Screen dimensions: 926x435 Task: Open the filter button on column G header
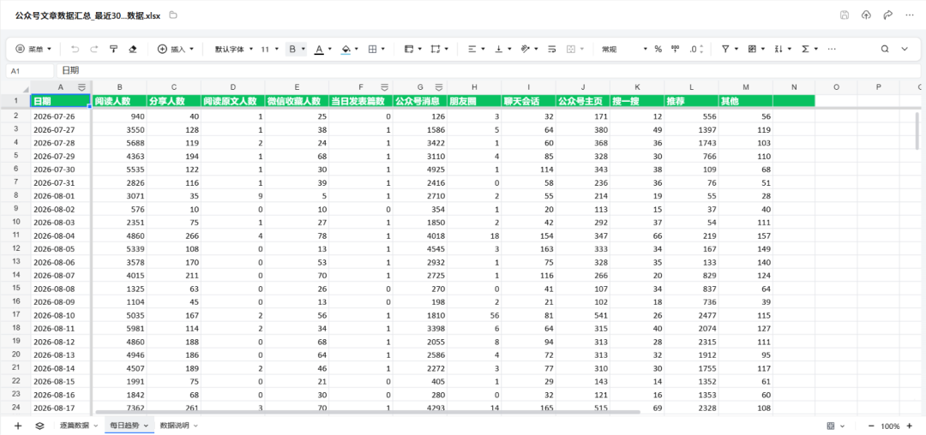pyautogui.click(x=439, y=86)
